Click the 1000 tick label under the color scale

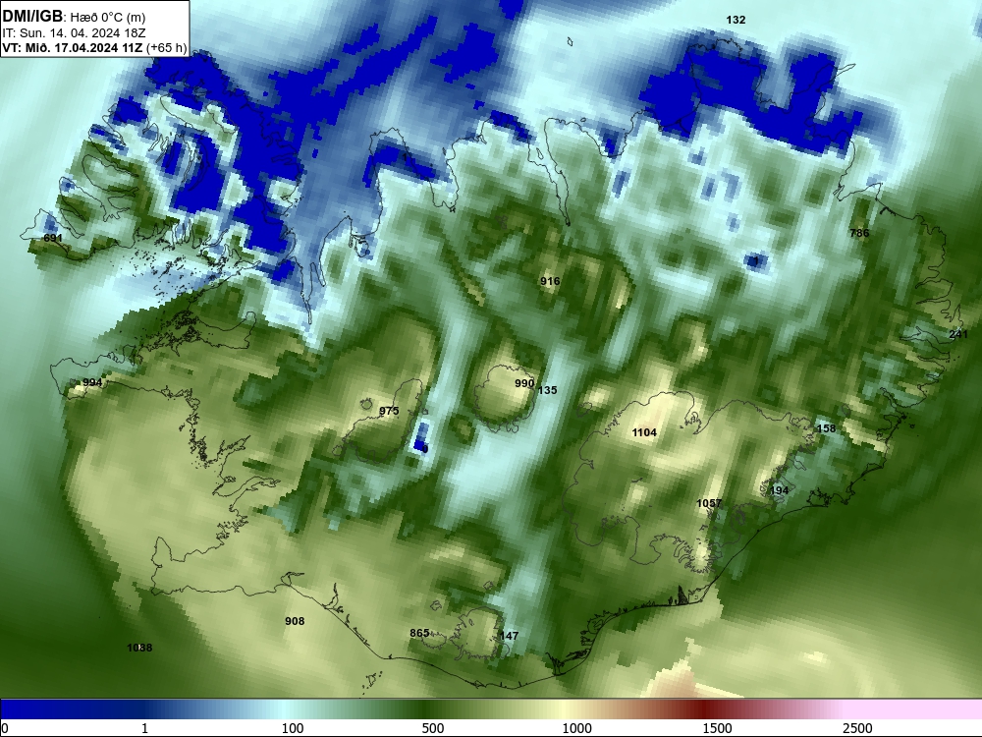coord(576,728)
